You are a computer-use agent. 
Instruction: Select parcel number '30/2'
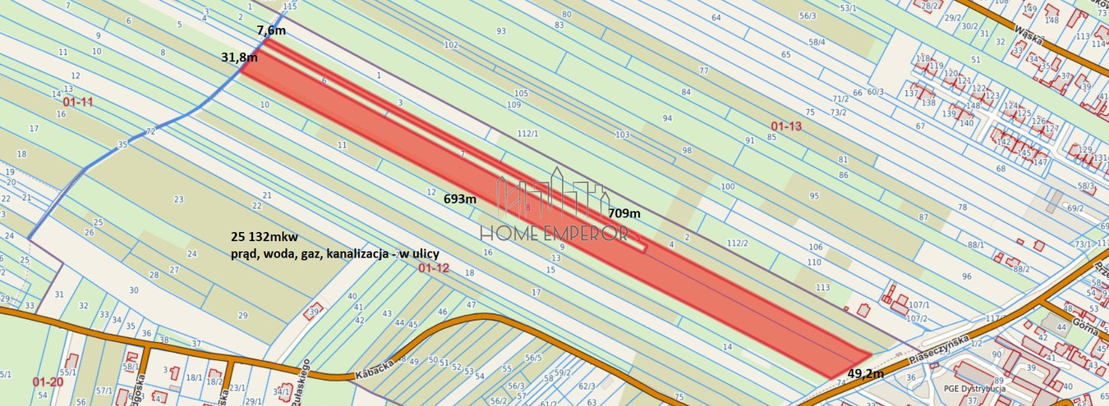click(970, 25)
